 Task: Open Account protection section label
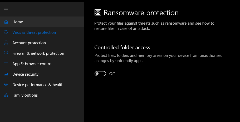click(29, 43)
